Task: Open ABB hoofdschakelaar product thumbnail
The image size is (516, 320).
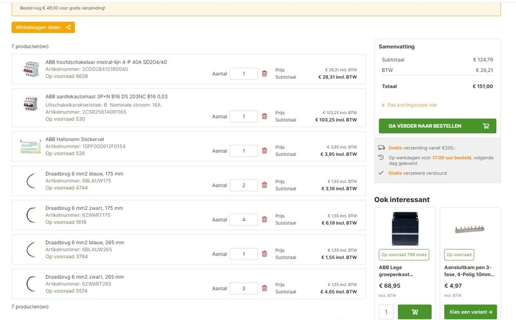Action: pyautogui.click(x=31, y=69)
